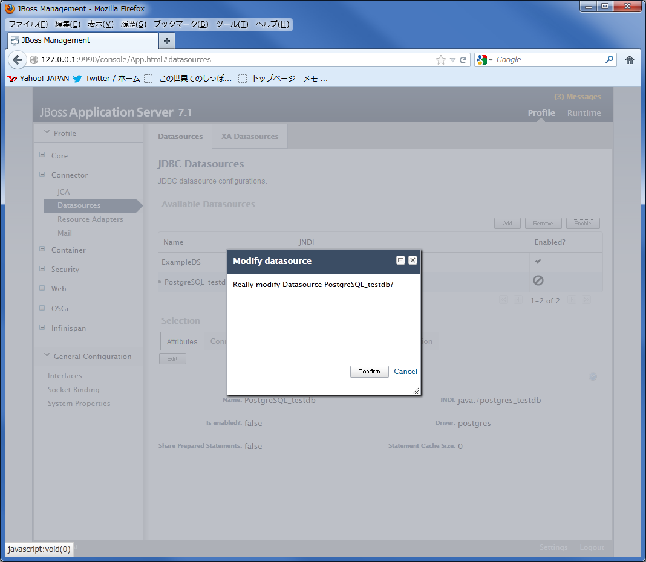Open the 編集(E) menu
This screenshot has height=562, width=646.
(x=68, y=24)
